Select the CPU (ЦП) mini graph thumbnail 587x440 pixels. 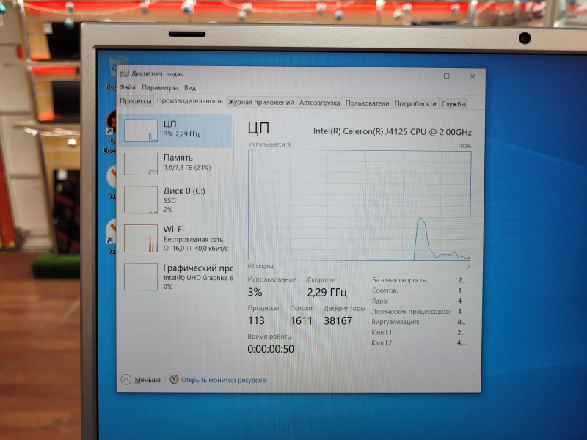(x=141, y=131)
